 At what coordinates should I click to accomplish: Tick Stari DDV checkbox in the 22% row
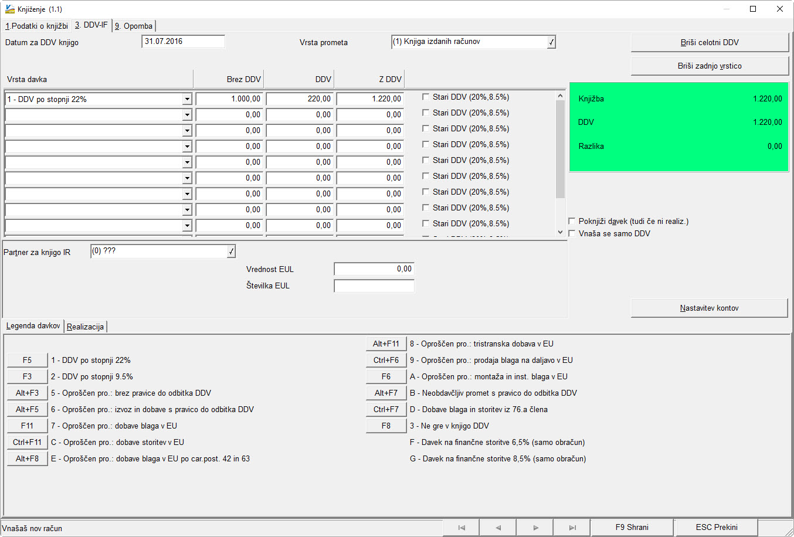point(426,97)
